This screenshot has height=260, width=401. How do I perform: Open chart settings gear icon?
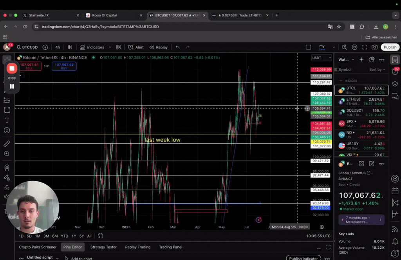[354, 47]
